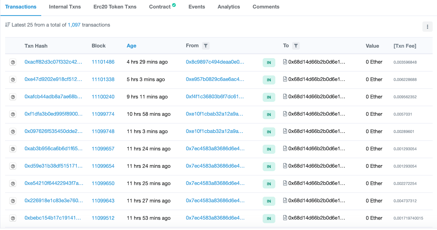
Task: Select fee value 0.003596848
Action: pyautogui.click(x=405, y=62)
